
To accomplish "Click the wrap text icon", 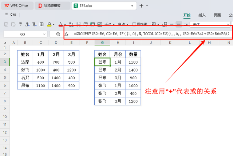I will (x=71, y=24).
